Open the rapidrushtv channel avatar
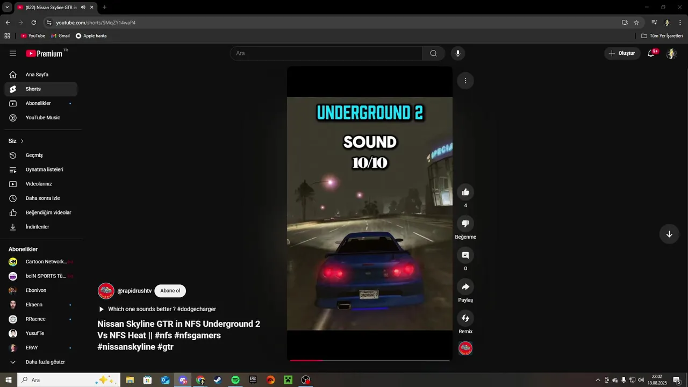 106,291
